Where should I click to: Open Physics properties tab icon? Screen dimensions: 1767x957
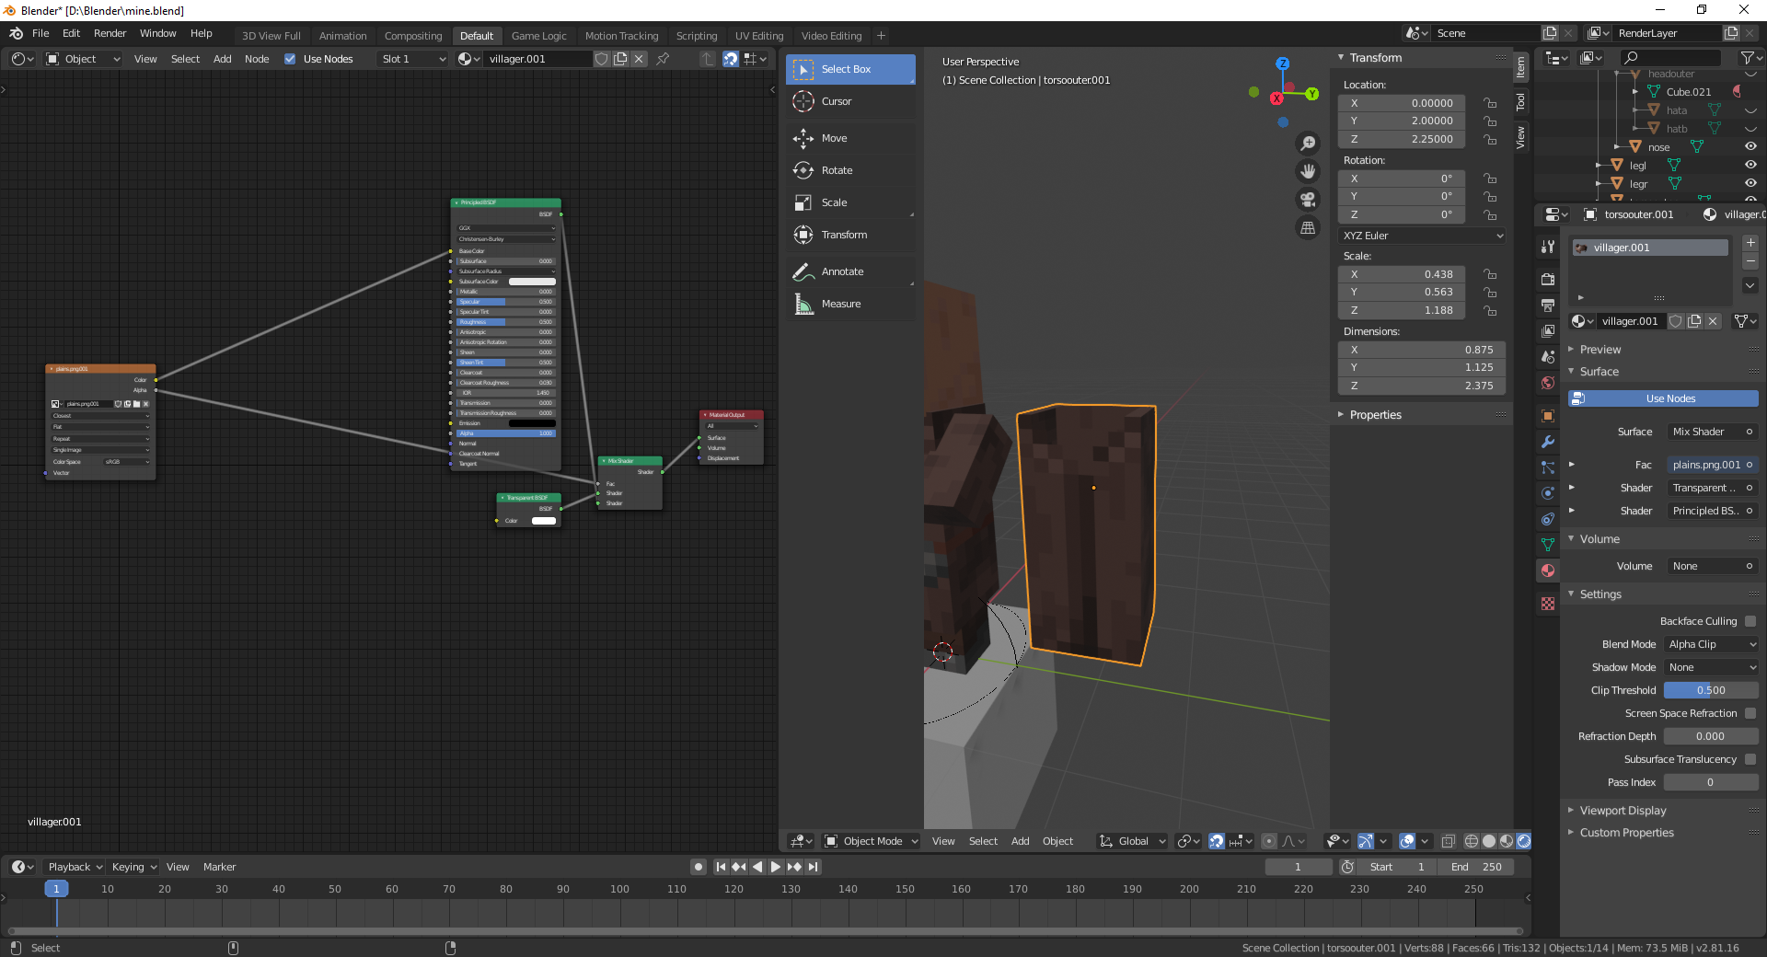tap(1548, 493)
